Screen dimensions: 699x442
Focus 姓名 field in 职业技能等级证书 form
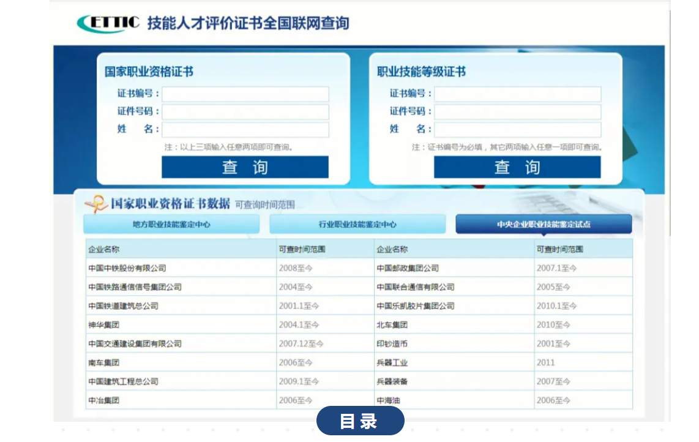[x=518, y=130]
